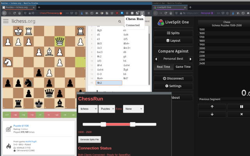Go home in LiveSplit Firefox window
The height and width of the screenshot is (156, 250).
(x=171, y=13)
